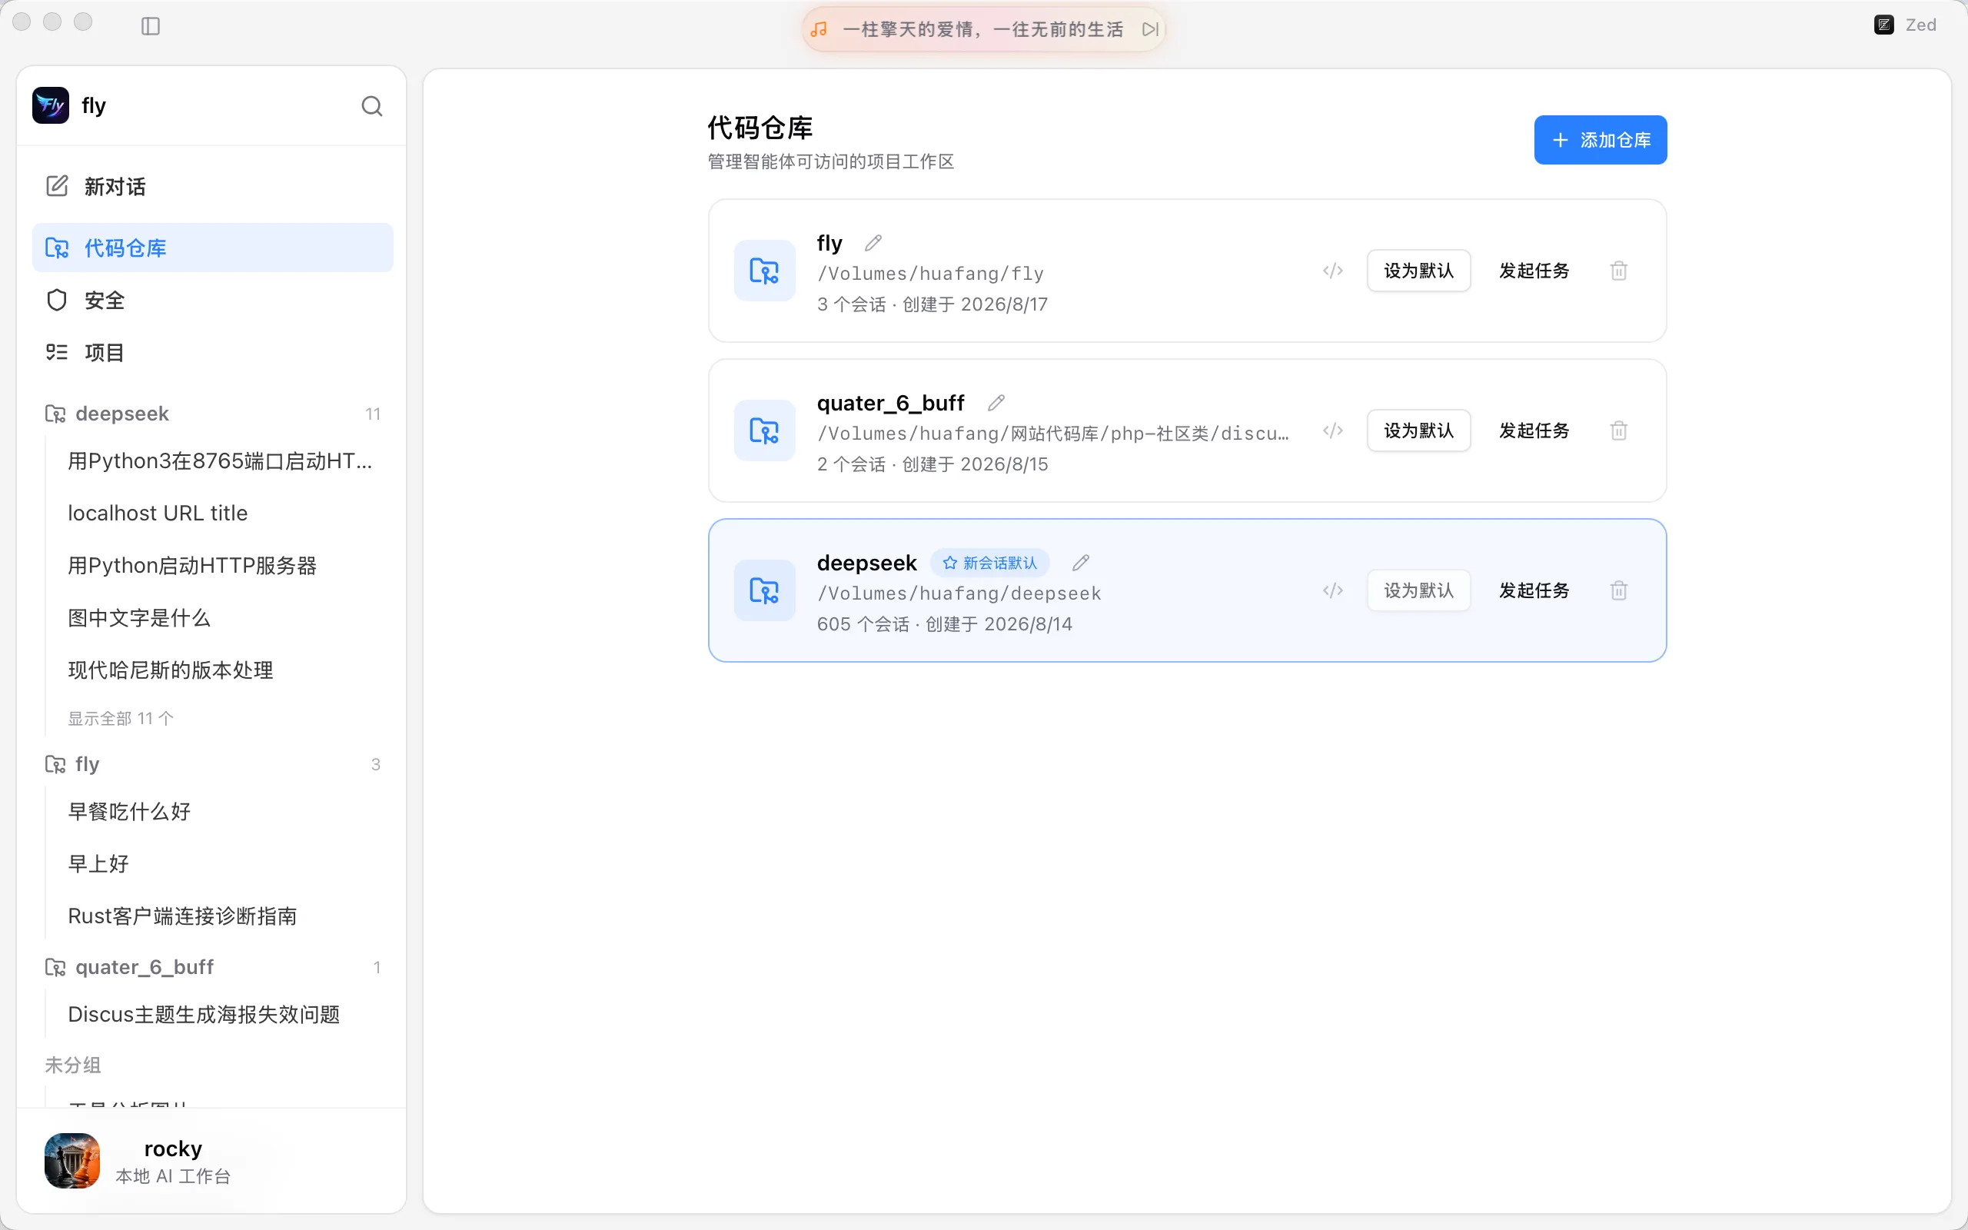Rename the fly repository with pencil icon
This screenshot has height=1230, width=1968.
[873, 243]
